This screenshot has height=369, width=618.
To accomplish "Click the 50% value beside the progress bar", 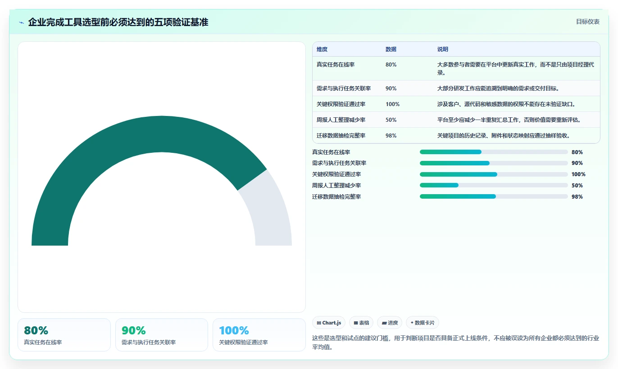I will point(577,186).
